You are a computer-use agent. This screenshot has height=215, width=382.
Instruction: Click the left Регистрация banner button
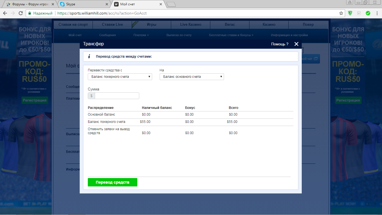(35, 100)
